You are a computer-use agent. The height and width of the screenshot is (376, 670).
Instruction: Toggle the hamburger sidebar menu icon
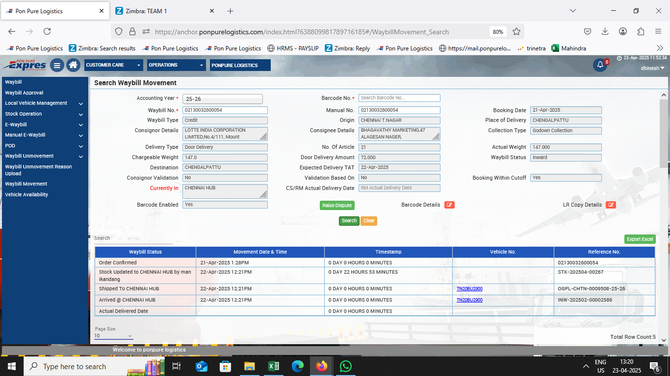(57, 65)
